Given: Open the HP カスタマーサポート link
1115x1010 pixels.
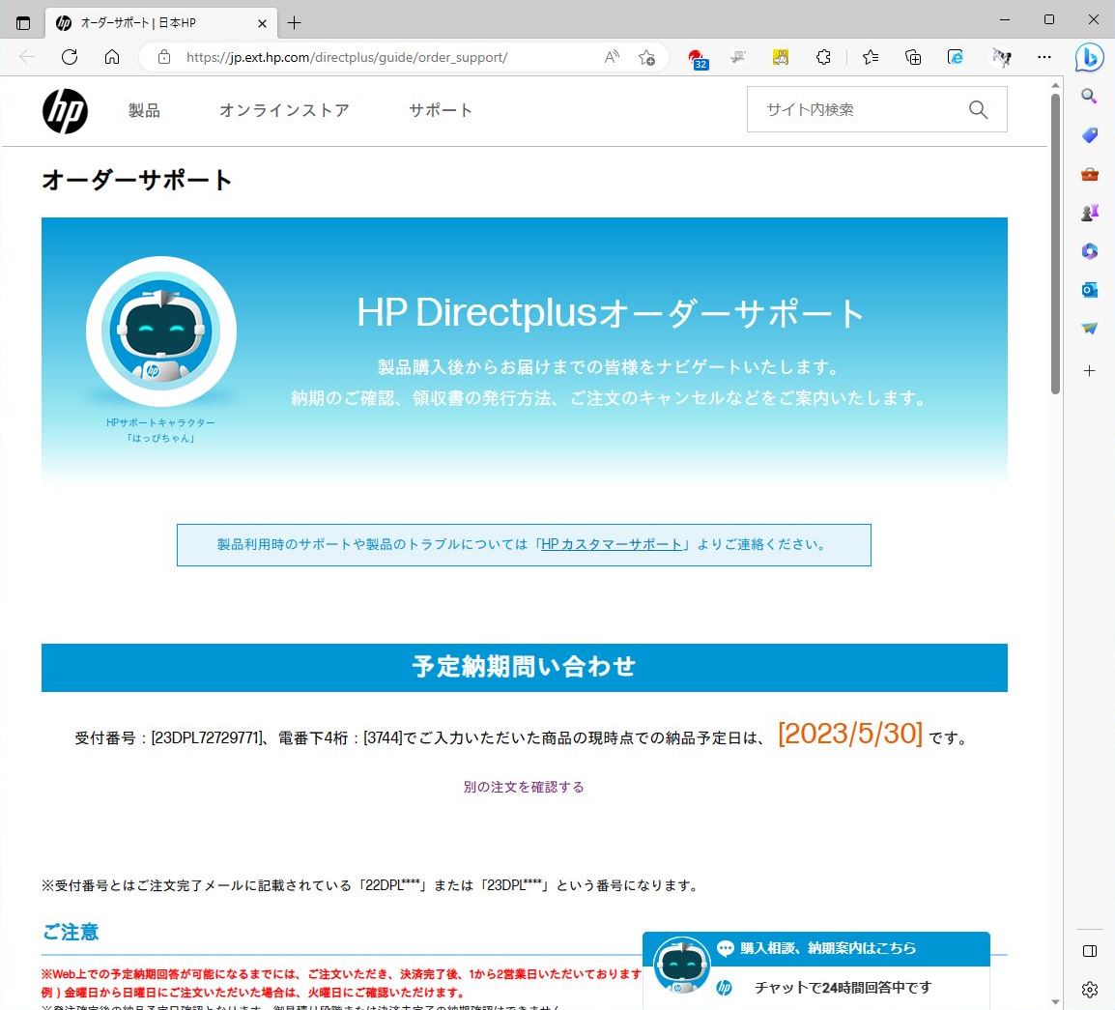Looking at the screenshot, I should pyautogui.click(x=612, y=544).
